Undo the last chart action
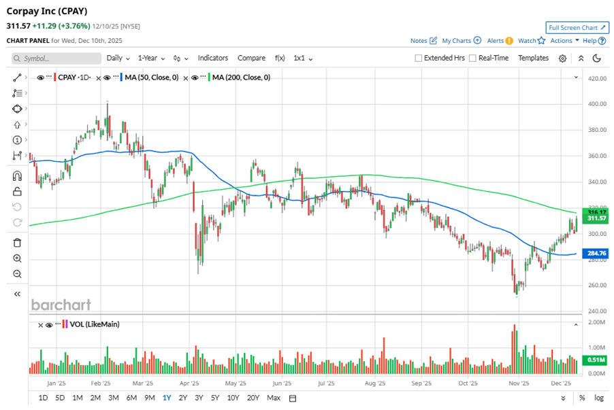The width and height of the screenshot is (614, 410). (x=17, y=207)
